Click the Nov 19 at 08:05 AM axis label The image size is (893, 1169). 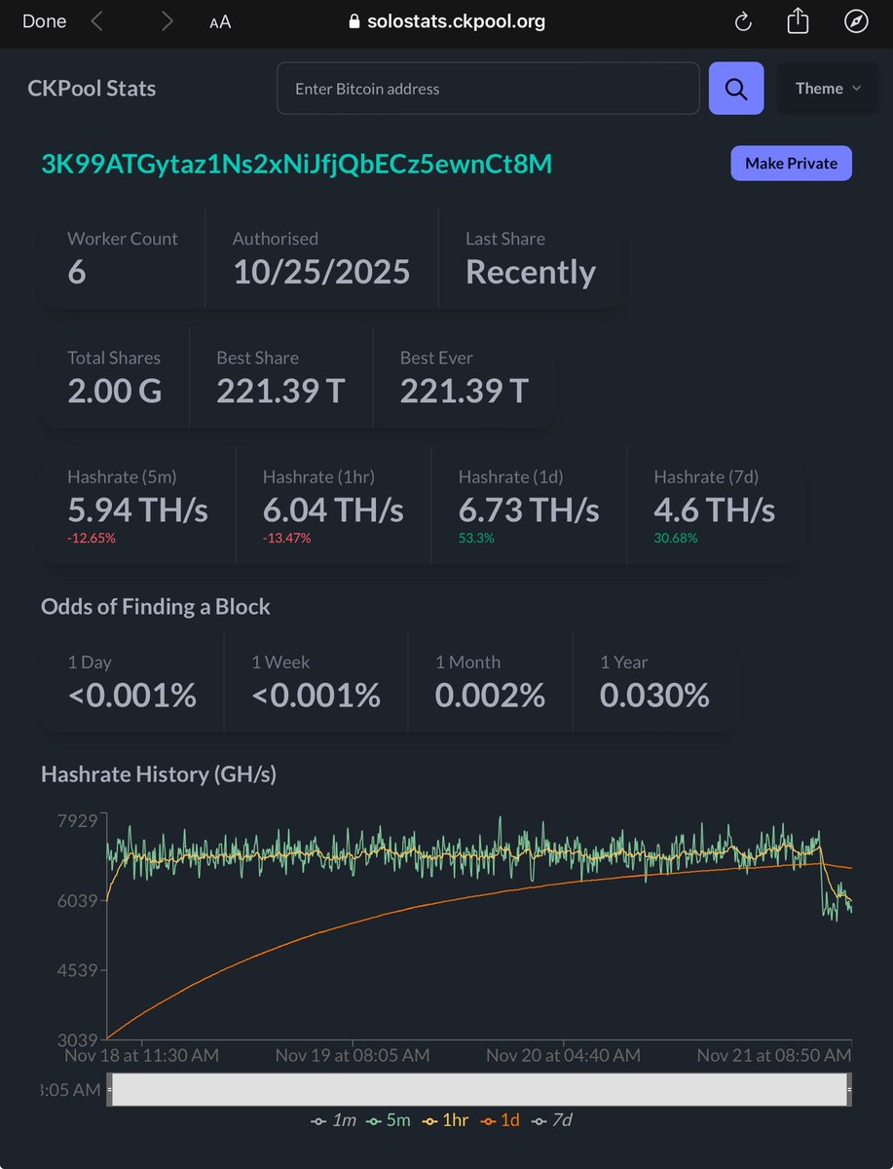352,1055
